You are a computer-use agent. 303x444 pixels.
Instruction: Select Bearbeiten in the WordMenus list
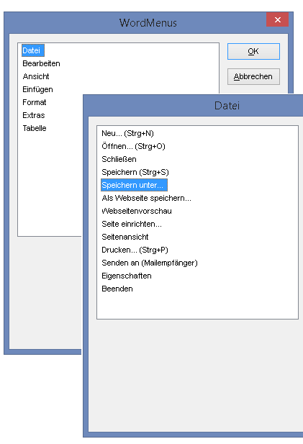click(41, 63)
